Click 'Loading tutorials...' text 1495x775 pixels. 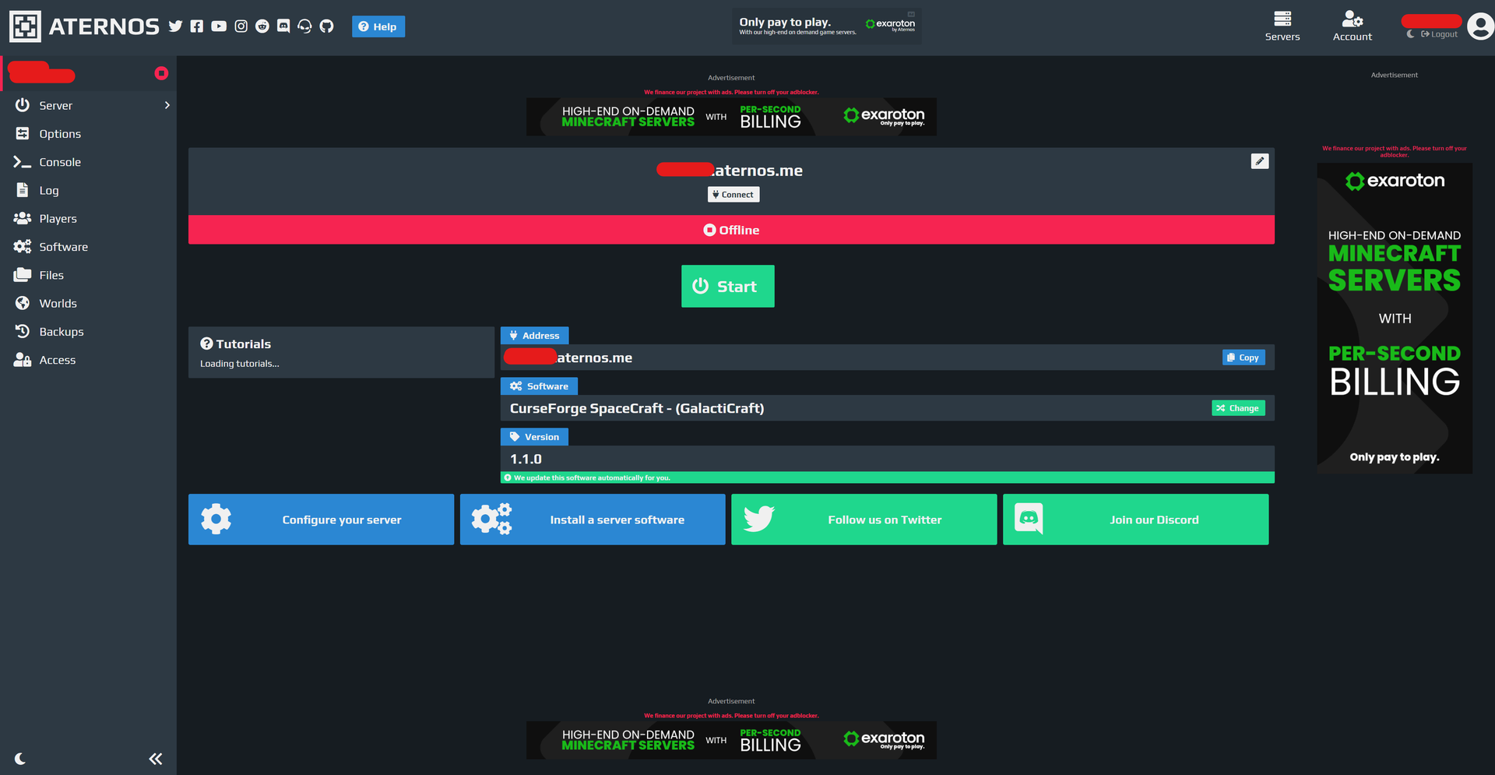point(239,364)
